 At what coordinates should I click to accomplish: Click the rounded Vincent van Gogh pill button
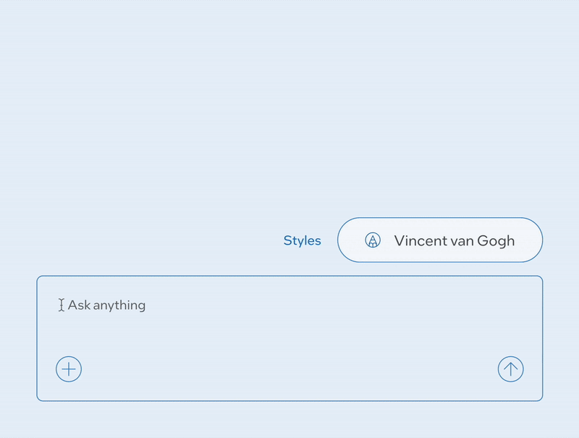click(x=440, y=240)
